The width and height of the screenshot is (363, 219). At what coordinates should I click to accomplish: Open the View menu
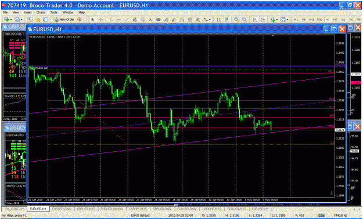(x=16, y=13)
